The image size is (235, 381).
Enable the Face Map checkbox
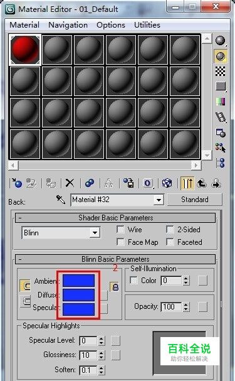click(x=120, y=242)
